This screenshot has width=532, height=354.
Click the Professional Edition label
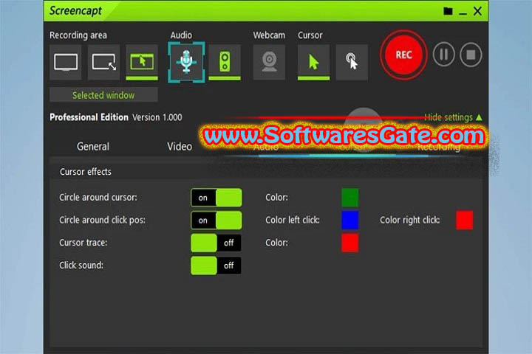click(89, 117)
